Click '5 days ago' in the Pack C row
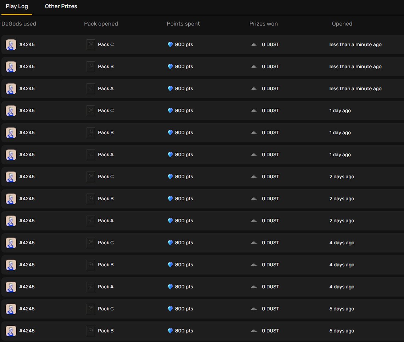 (x=342, y=309)
